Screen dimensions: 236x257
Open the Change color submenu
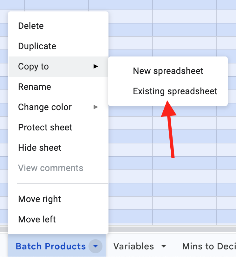(45, 107)
